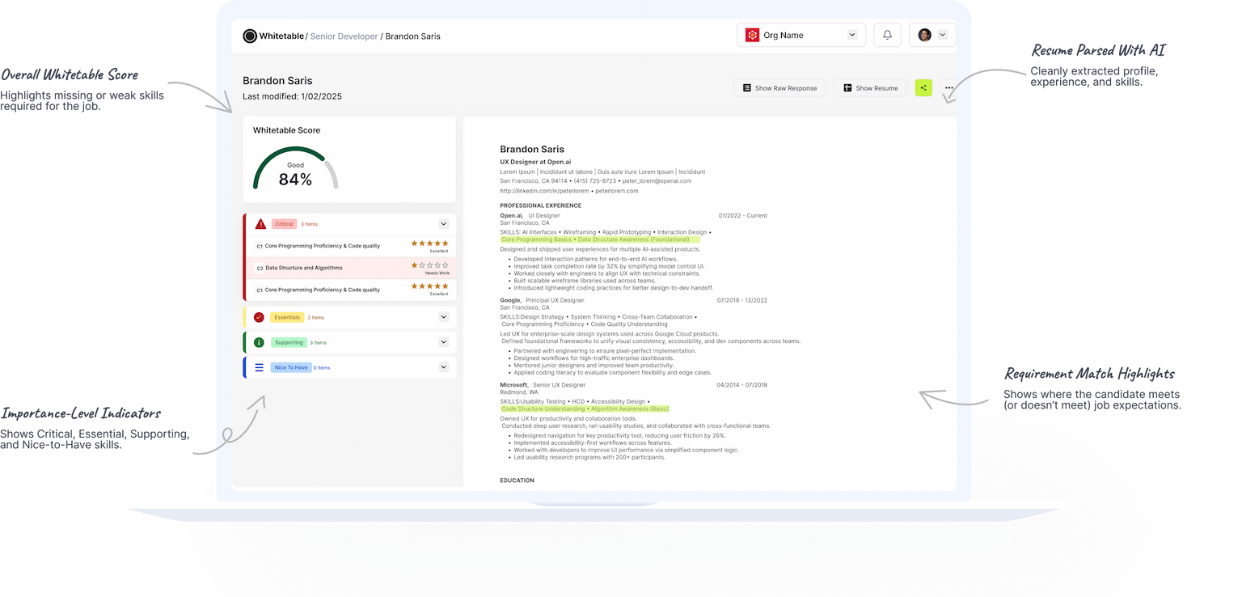
Task: Open the user avatar account menu
Action: pos(932,35)
